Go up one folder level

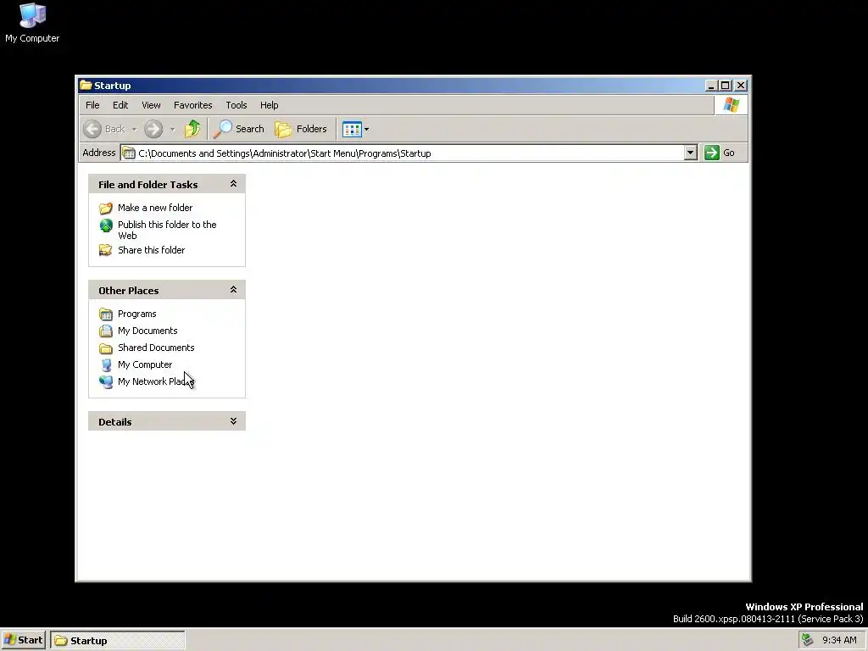(x=192, y=129)
